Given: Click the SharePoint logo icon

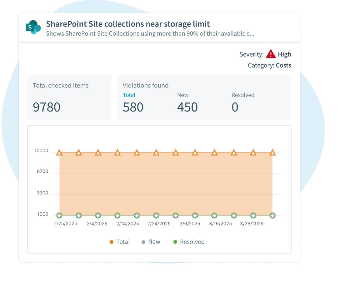Looking at the screenshot, I should [x=33, y=27].
